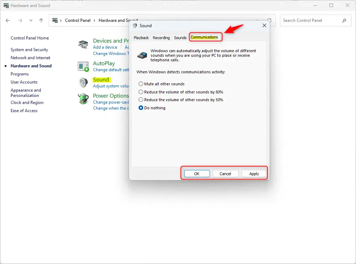The image size is (356, 264).
Task: Expand chevron after Control Panel breadcrumb
Action: [x=94, y=20]
